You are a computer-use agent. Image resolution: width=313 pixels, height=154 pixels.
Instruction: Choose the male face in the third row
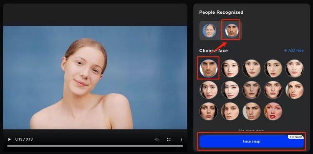click(252, 111)
